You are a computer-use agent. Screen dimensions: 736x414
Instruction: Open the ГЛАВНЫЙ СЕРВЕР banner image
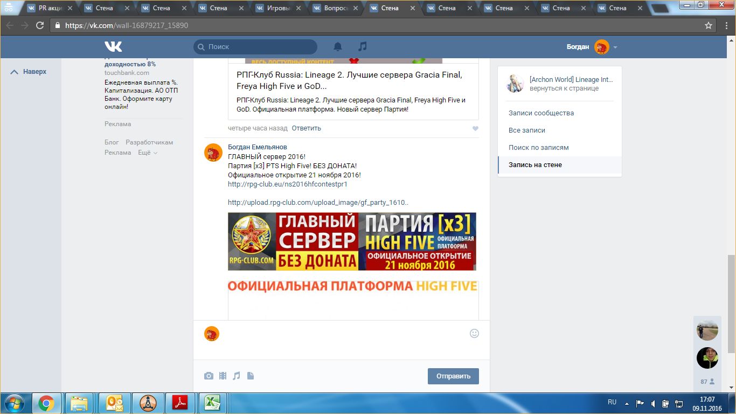(x=352, y=241)
